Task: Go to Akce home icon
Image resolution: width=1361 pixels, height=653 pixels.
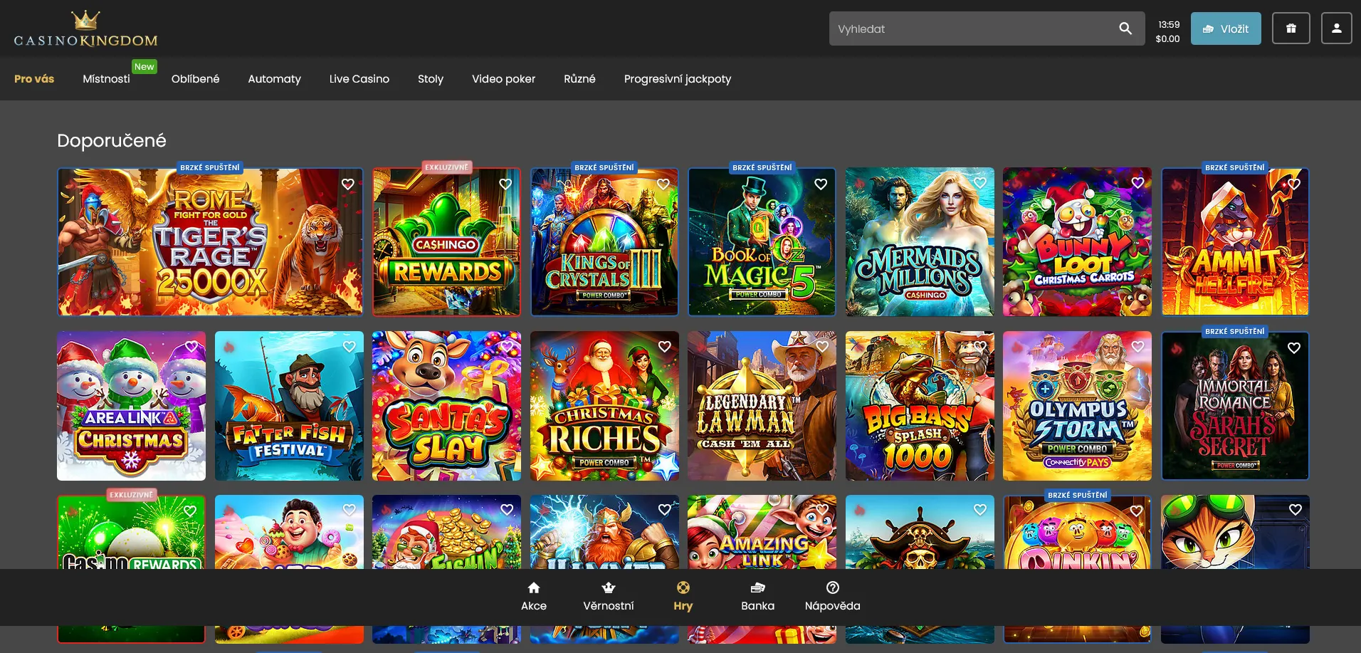Action: tap(533, 588)
